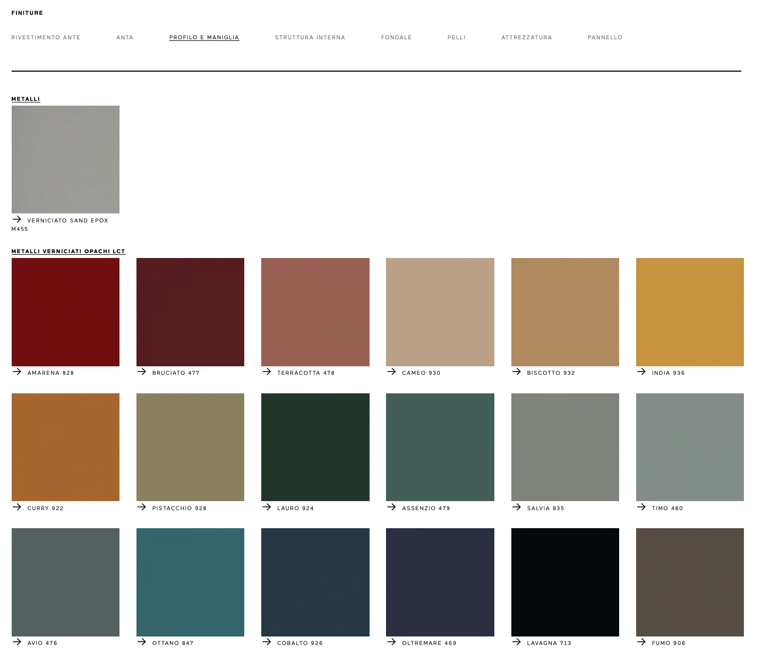This screenshot has height=654, width=771.
Task: Click the arrow icon next to Timo 480
Action: (641, 507)
